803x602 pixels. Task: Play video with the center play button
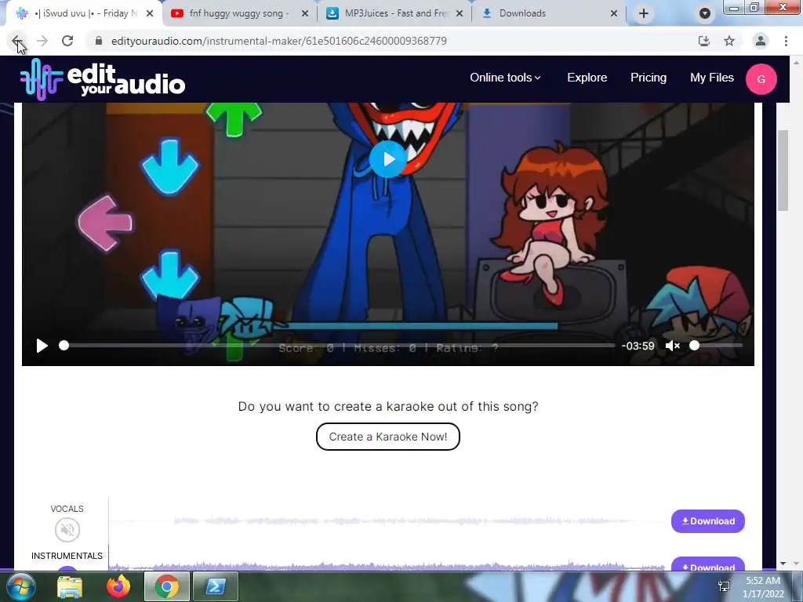tap(387, 159)
